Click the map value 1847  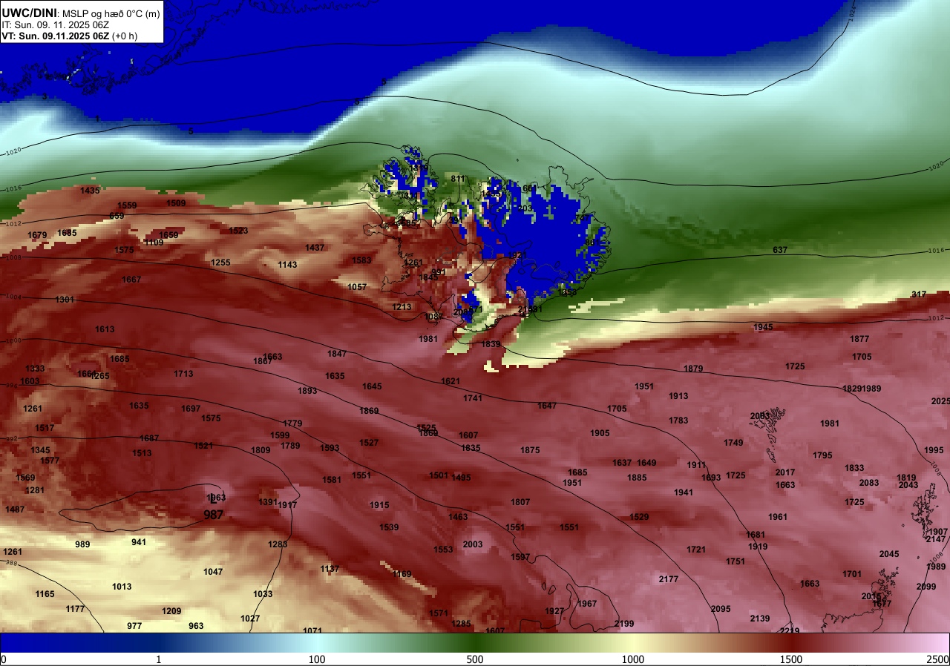click(337, 354)
